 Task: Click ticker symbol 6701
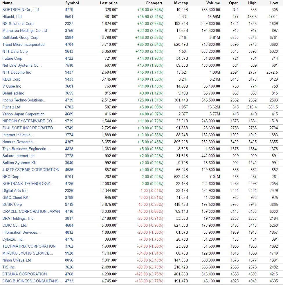69,177
